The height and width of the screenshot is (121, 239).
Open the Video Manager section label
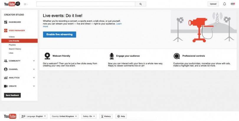[x=17, y=30]
